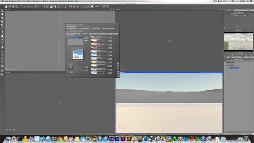
Task: Adjust the Feathers slider
Action: click(x=102, y=59)
